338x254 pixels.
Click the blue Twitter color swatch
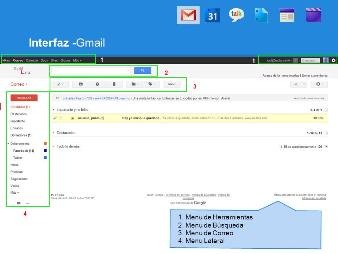(45, 158)
